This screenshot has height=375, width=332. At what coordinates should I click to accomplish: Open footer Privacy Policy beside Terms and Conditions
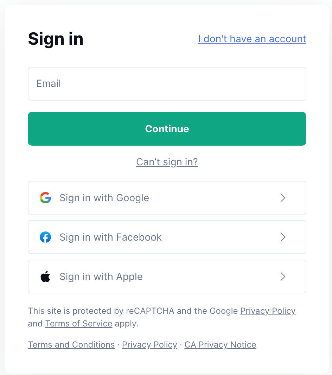[149, 345]
